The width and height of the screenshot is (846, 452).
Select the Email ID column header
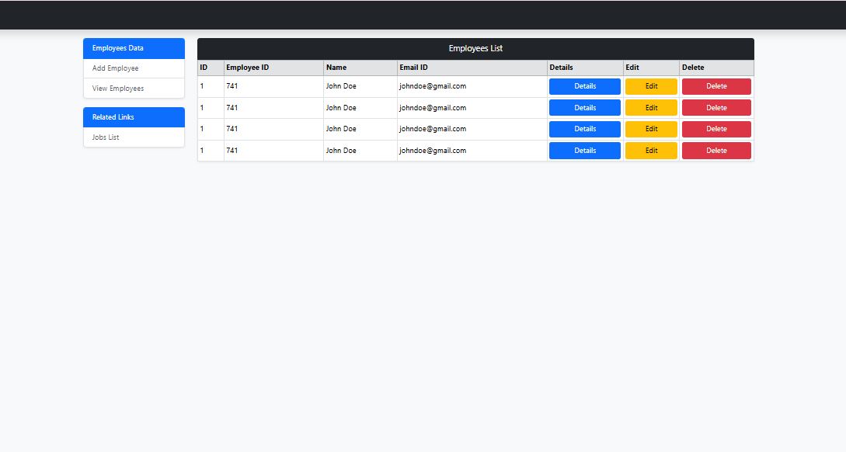point(413,68)
